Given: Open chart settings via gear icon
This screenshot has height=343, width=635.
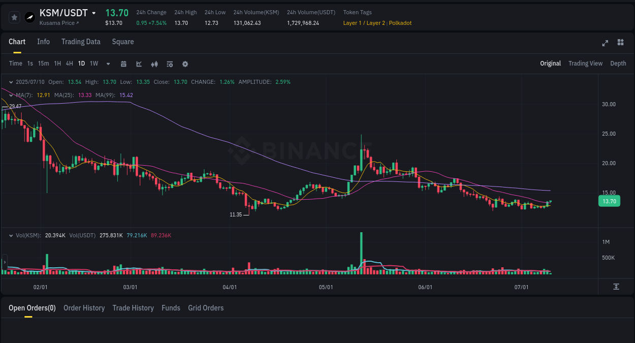Looking at the screenshot, I should click(x=184, y=64).
